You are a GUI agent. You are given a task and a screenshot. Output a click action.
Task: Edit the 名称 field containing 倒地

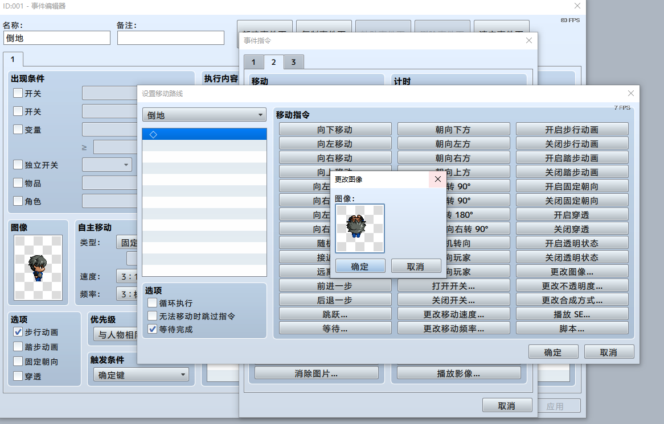57,38
